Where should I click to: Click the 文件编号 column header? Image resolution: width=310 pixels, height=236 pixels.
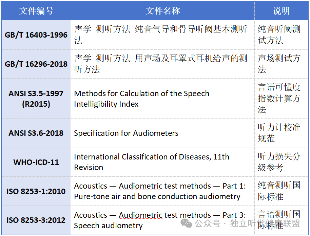point(36,11)
